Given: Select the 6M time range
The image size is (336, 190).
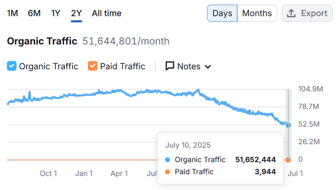Looking at the screenshot, I should 34,13.
